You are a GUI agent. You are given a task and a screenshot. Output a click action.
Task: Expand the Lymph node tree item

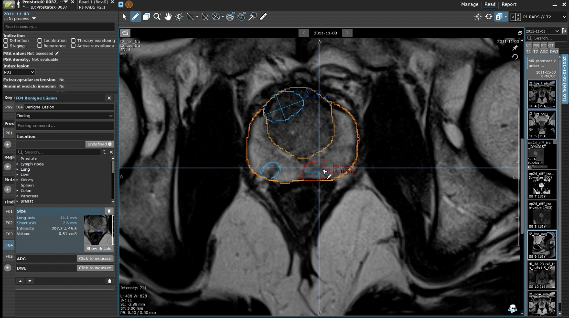point(17,164)
